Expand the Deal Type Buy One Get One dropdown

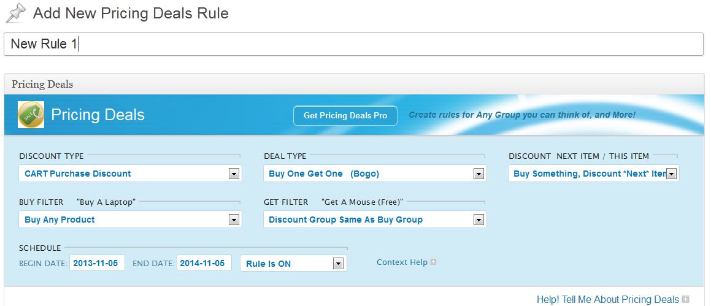tap(478, 174)
